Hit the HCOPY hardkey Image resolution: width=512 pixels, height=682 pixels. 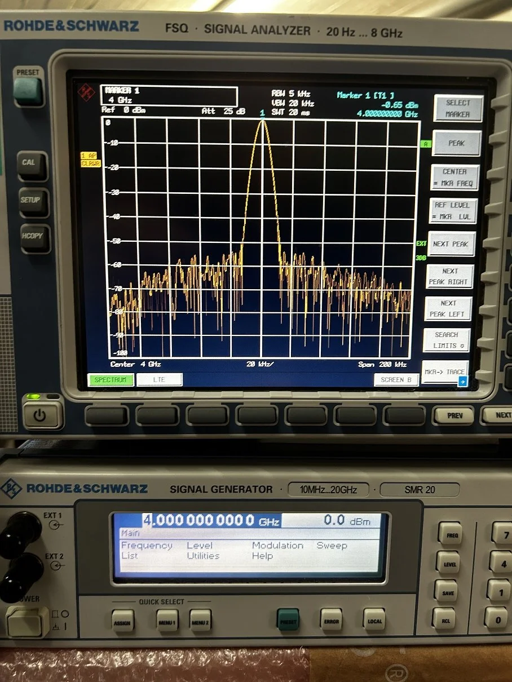[34, 238]
